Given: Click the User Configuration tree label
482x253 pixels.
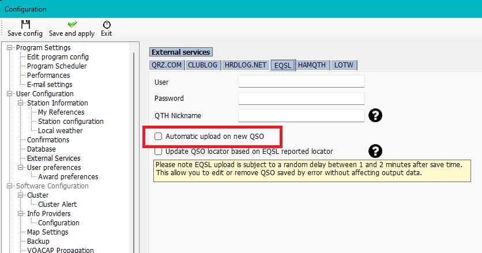Looking at the screenshot, I should [x=45, y=94].
